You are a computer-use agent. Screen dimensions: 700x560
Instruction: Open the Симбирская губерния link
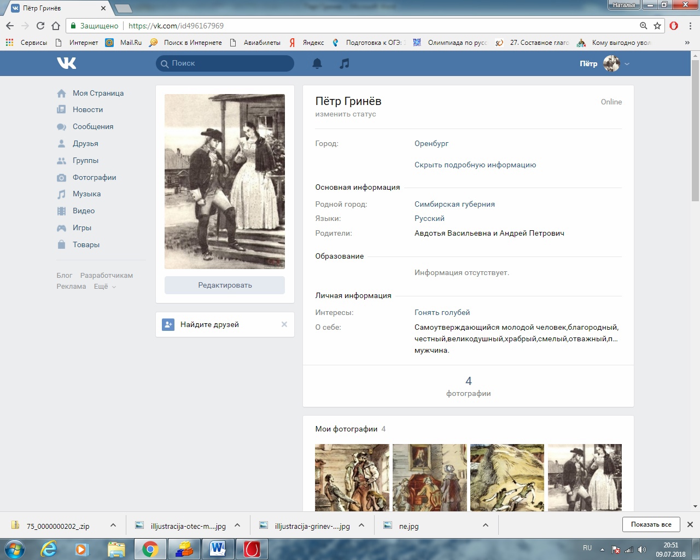(454, 205)
